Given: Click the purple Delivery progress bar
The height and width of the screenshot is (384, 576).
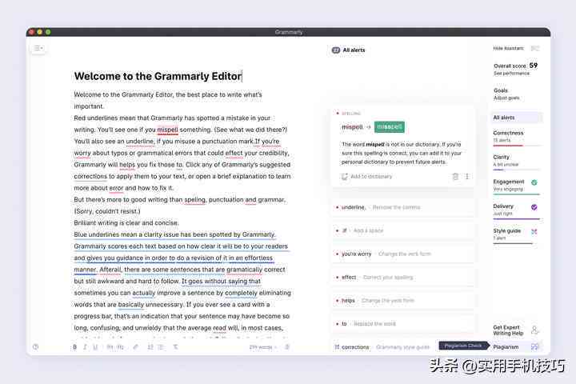Looking at the screenshot, I should coord(517,219).
